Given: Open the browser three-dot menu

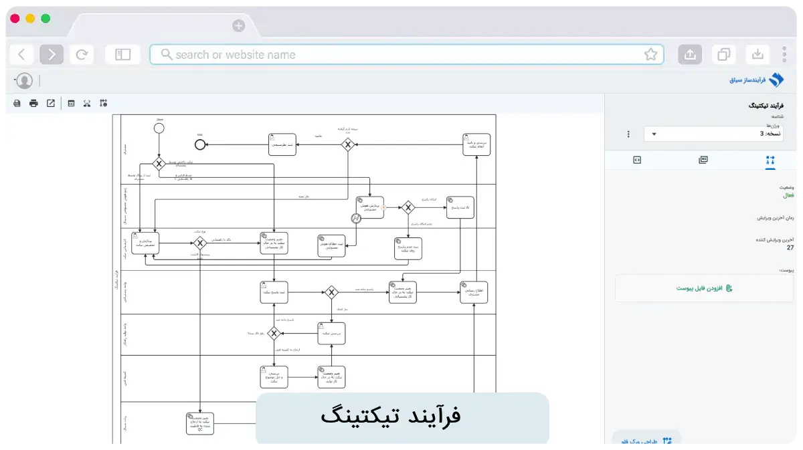Looking at the screenshot, I should click(x=784, y=55).
